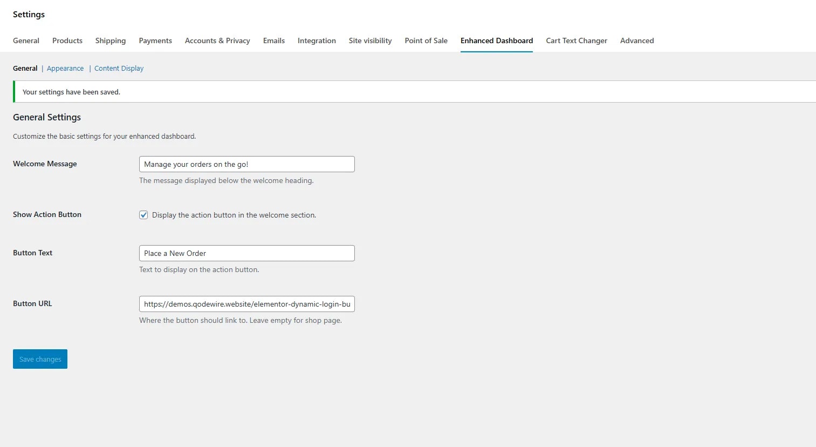The width and height of the screenshot is (816, 447).
Task: Select the Enhanced Dashboard tab
Action: (496, 40)
